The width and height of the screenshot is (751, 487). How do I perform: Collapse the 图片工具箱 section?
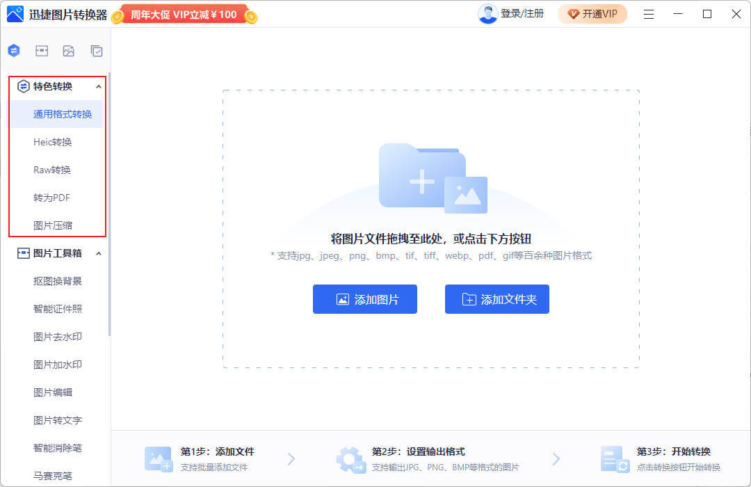(x=98, y=253)
